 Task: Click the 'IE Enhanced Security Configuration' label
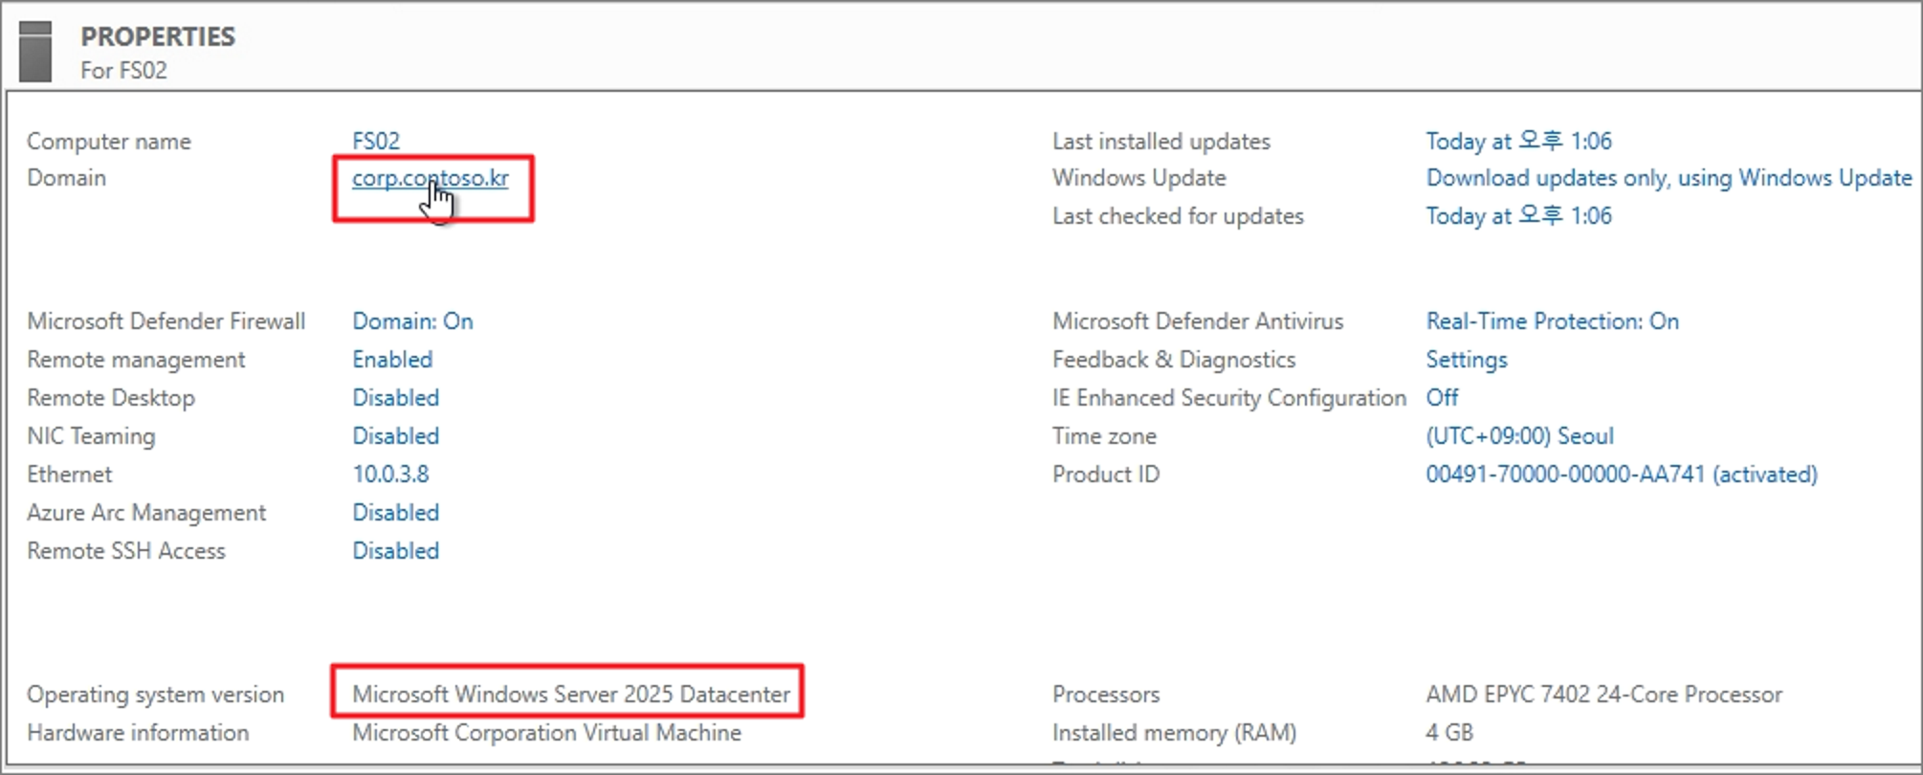coord(1229,398)
